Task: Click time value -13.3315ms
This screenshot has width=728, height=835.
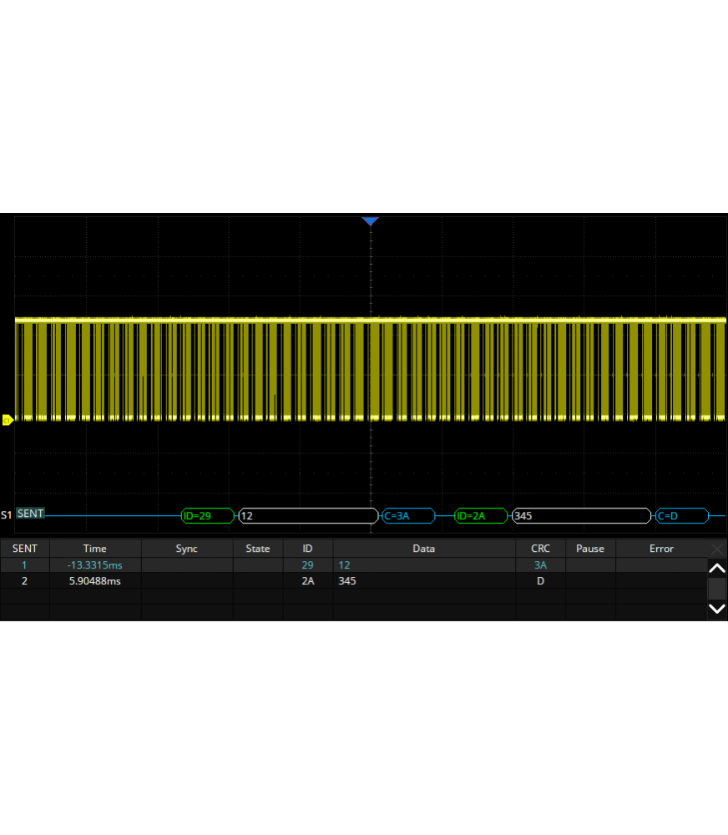Action: (95, 565)
